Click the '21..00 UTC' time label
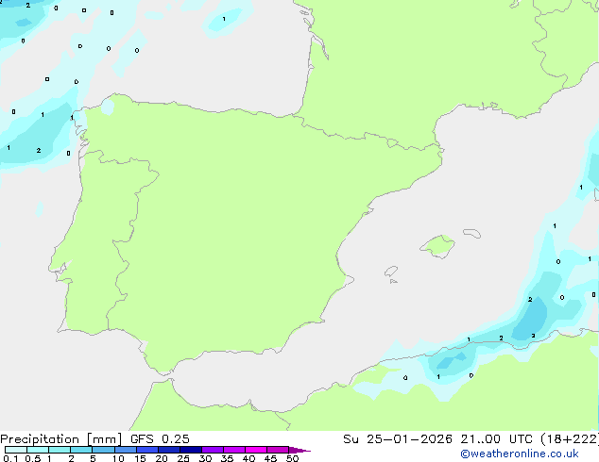The width and height of the screenshot is (599, 462). pos(496,439)
